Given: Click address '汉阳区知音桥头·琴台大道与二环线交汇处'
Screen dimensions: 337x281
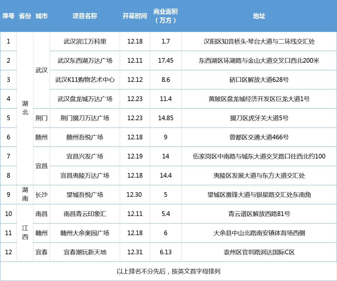Looking at the screenshot, I should pyautogui.click(x=259, y=41).
